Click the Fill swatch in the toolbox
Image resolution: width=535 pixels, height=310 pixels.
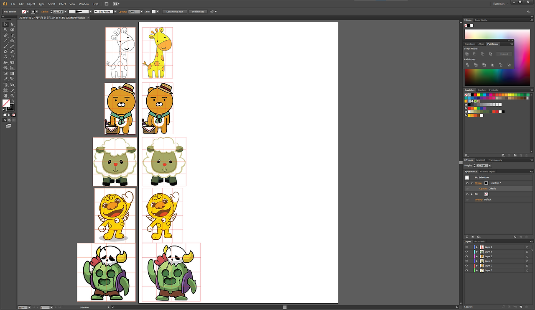click(x=6, y=103)
